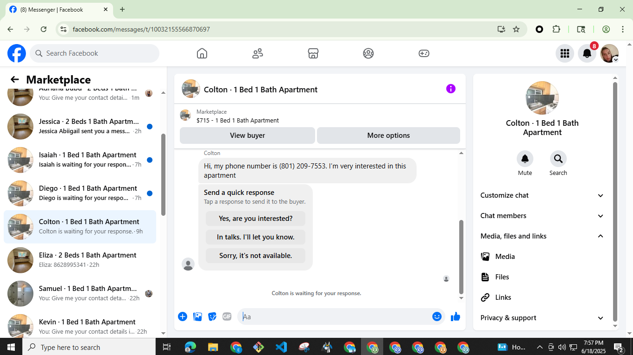Open the Groups icon in top navigation
The width and height of the screenshot is (633, 355).
click(368, 53)
